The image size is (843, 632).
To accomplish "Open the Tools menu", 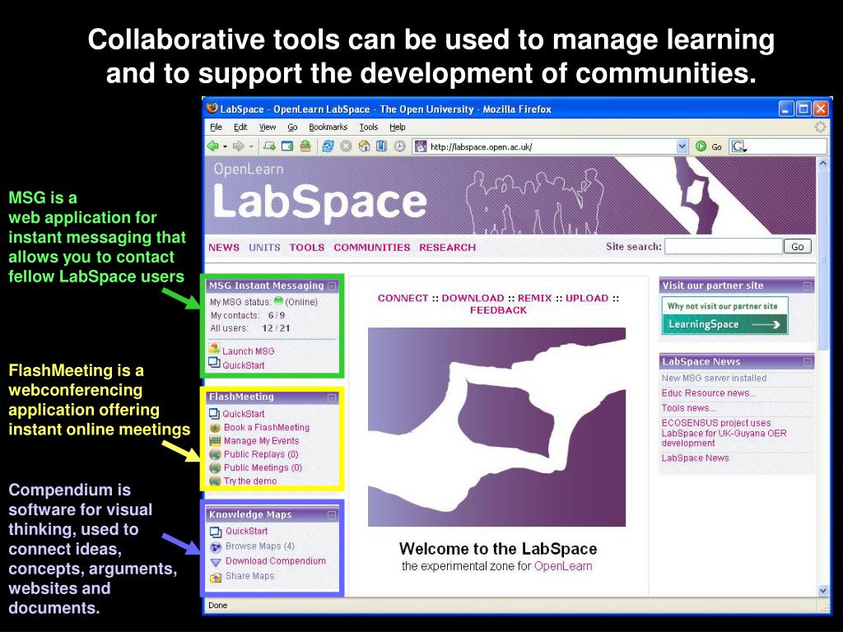I will click(x=369, y=128).
